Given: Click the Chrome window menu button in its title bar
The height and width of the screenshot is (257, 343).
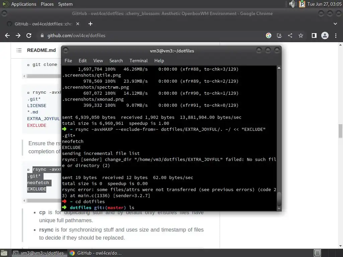Looking at the screenshot, I should (x=4, y=13).
